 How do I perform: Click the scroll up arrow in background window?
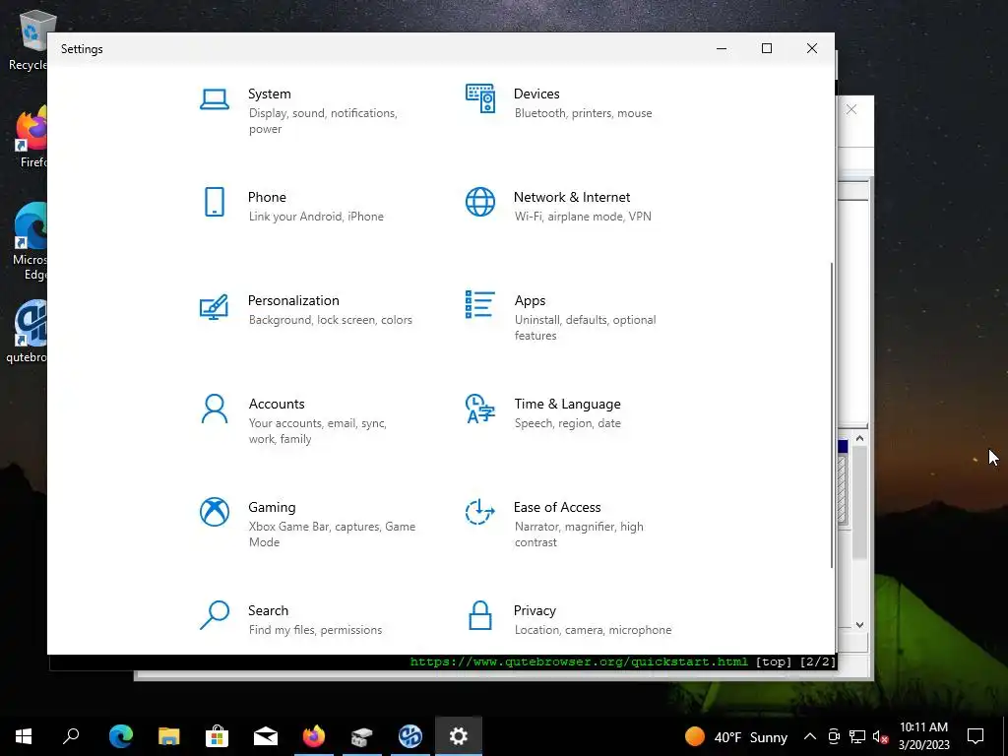pos(860,438)
